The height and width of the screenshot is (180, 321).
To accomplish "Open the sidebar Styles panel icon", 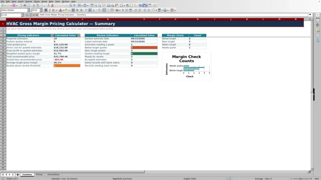I will click(318, 25).
